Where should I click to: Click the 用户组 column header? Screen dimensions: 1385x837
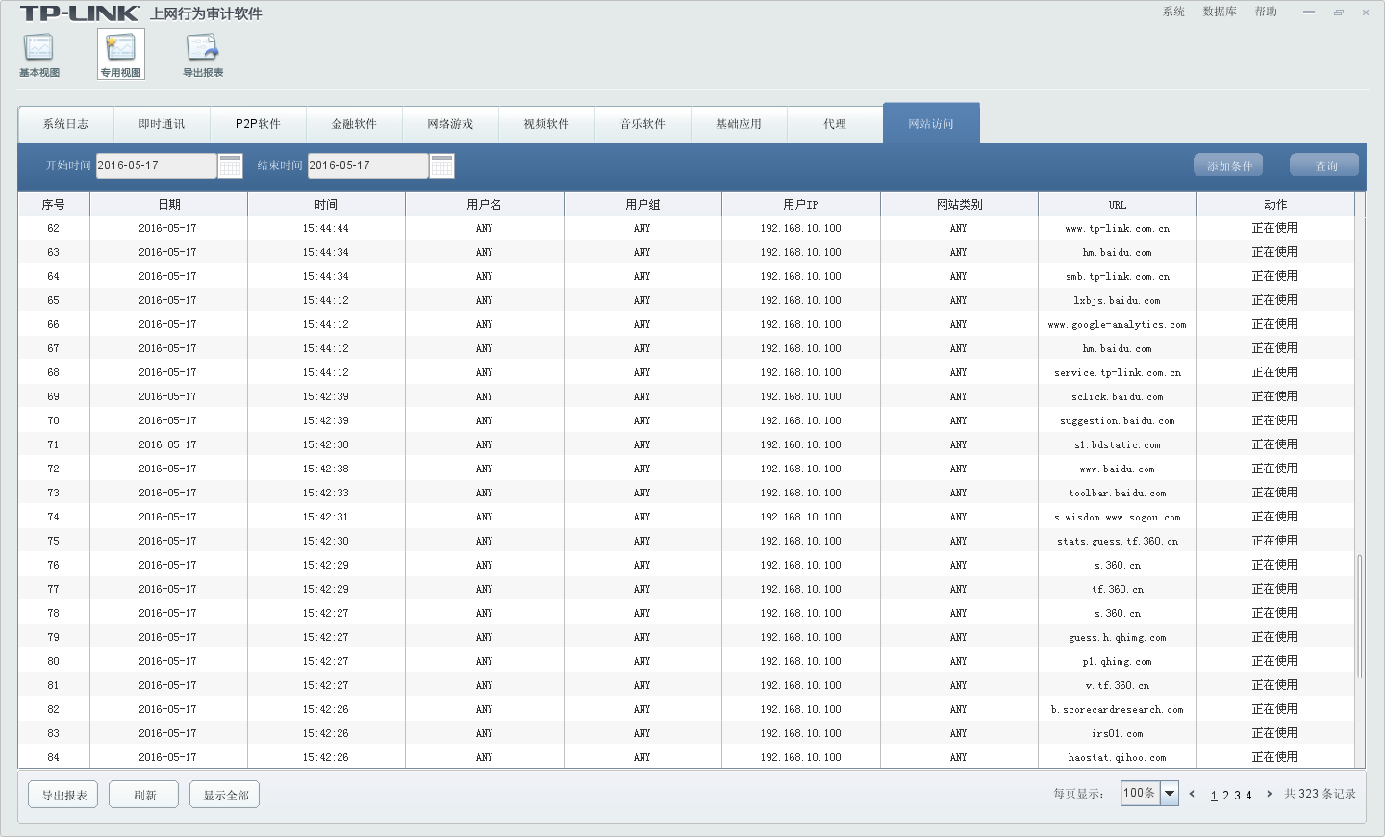tap(642, 204)
